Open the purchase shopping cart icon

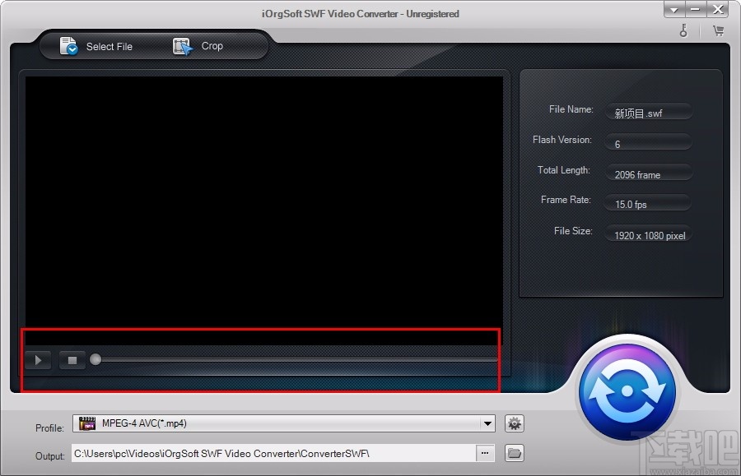coord(718,30)
